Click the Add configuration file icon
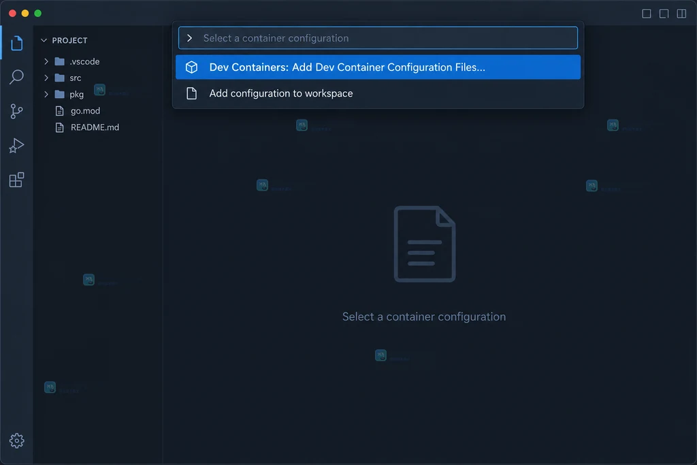Screen dimensions: 697x465 click(191, 93)
